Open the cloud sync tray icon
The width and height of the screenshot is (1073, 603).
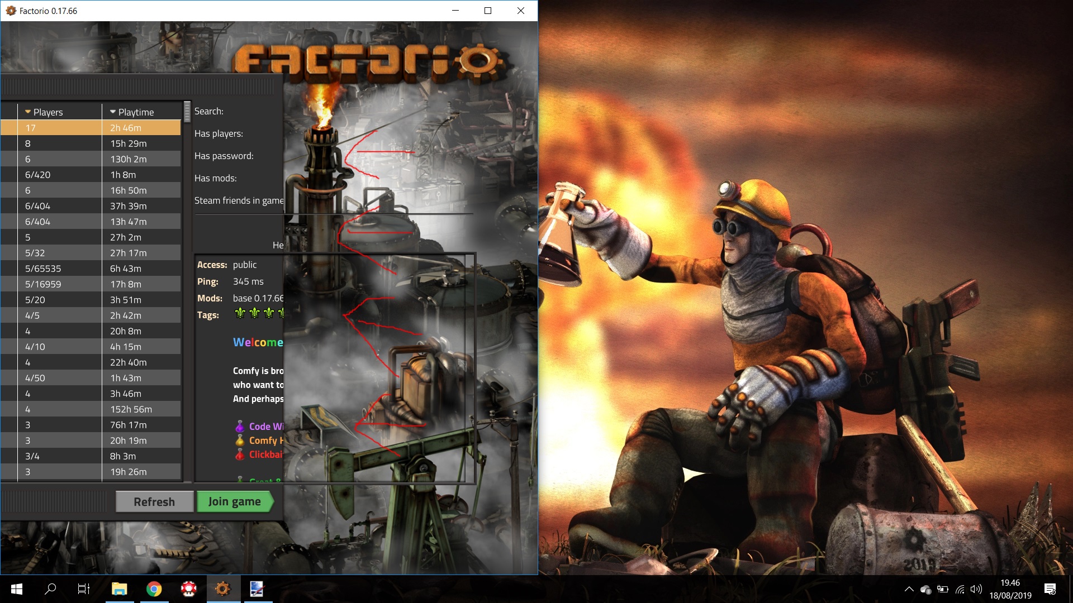click(x=925, y=589)
